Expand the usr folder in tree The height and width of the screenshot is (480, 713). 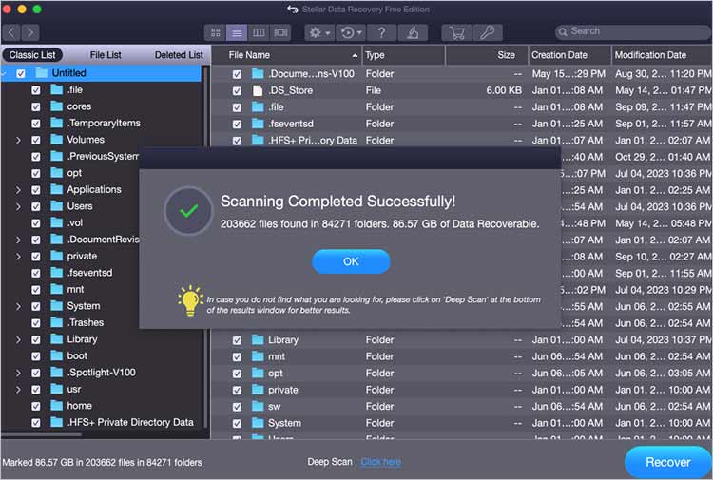[x=18, y=390]
